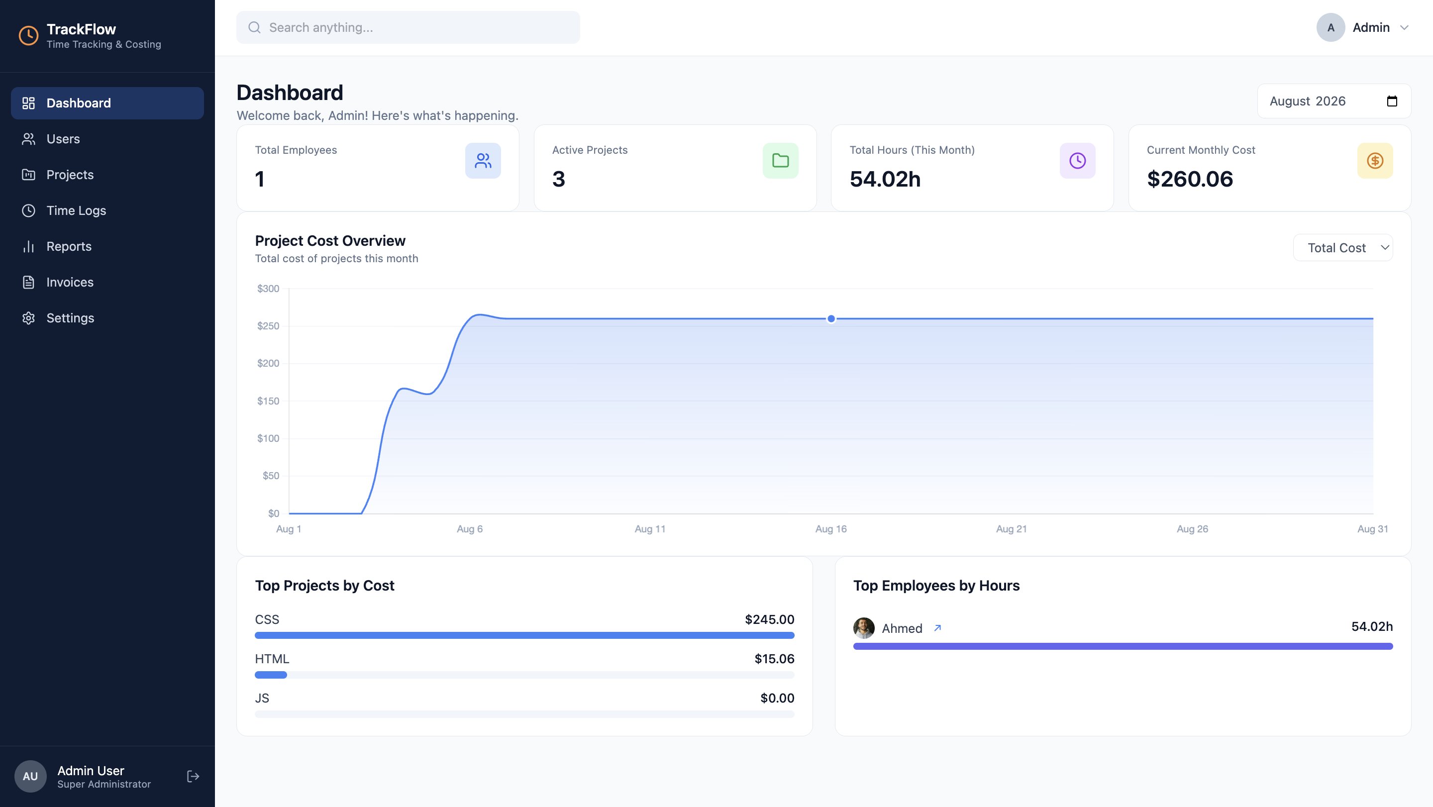Screen dimensions: 1433x807
Task: Open Ahmed's profile arrow link icon
Action: coord(937,628)
